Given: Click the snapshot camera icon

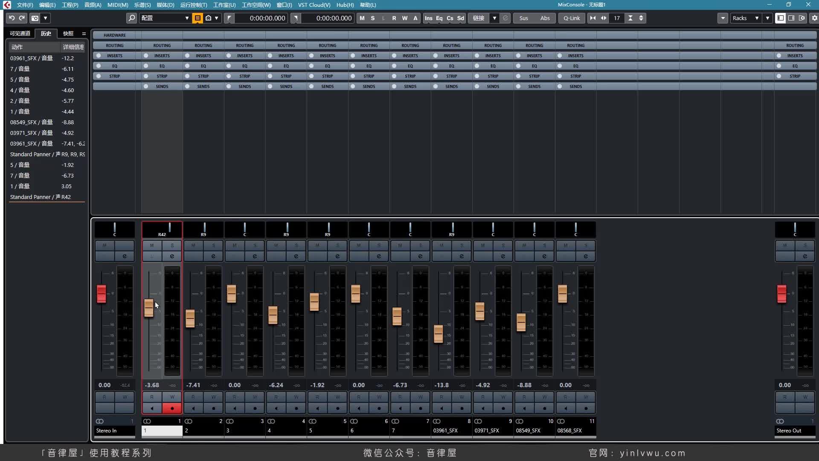Looking at the screenshot, I should point(34,18).
